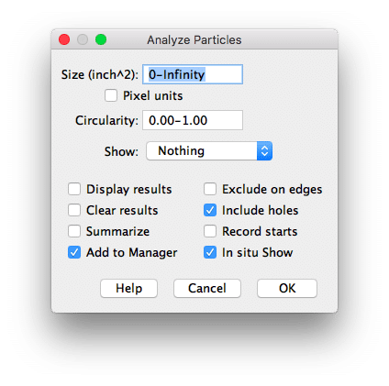Cancel the Analyze Particles dialog
Screen dimensions: 389x386
pyautogui.click(x=207, y=288)
